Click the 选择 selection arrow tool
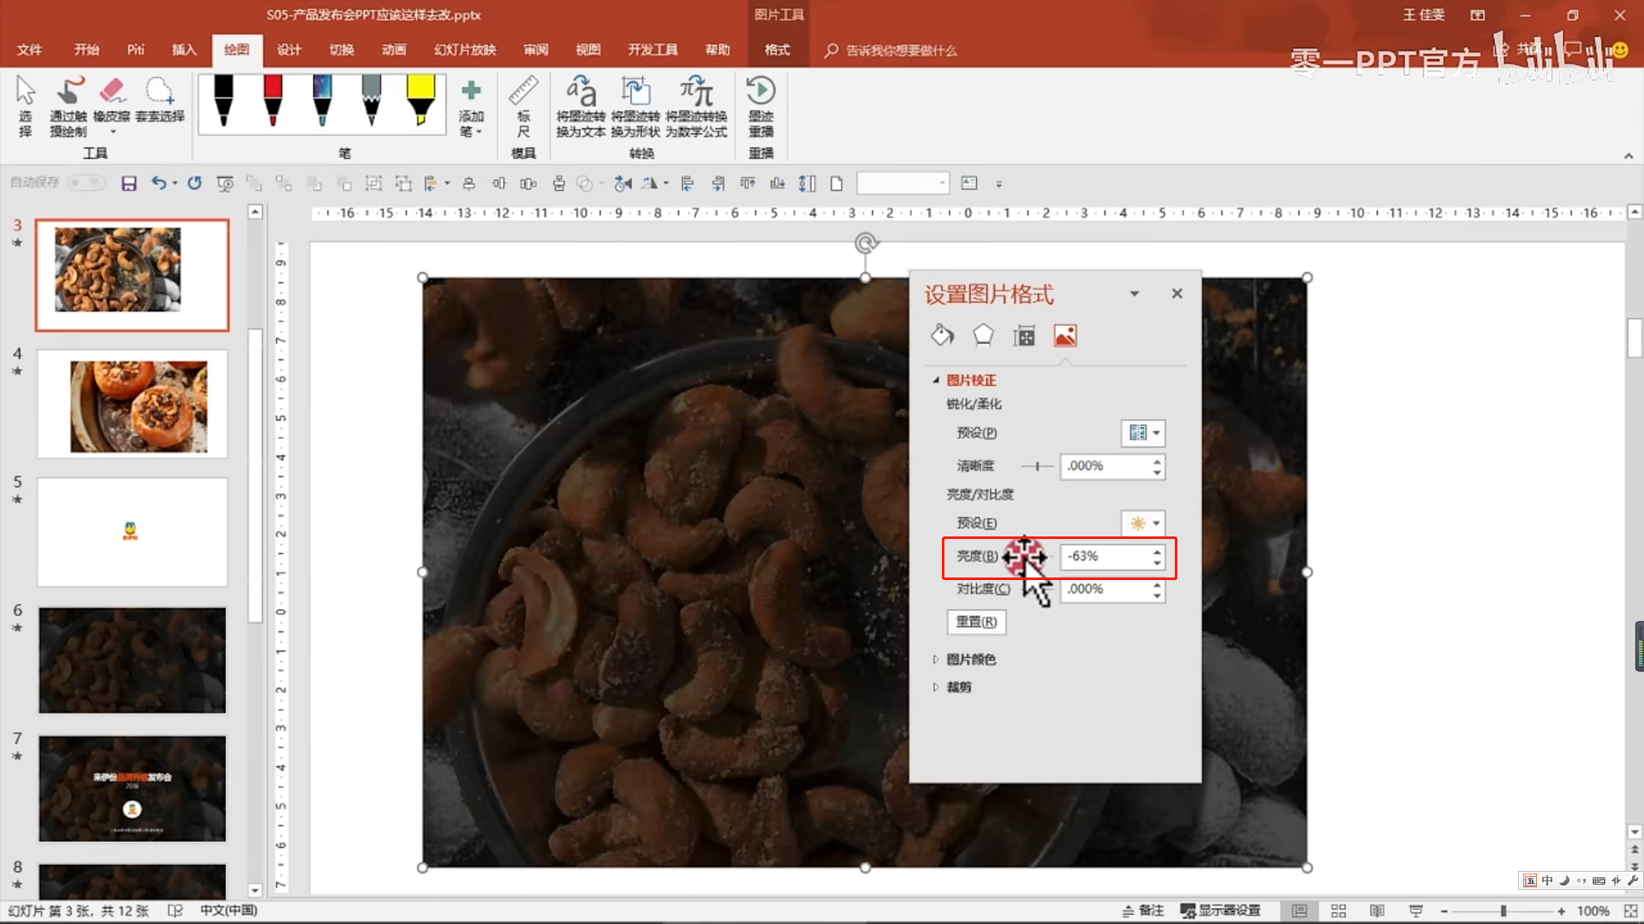The width and height of the screenshot is (1644, 924). [26, 107]
